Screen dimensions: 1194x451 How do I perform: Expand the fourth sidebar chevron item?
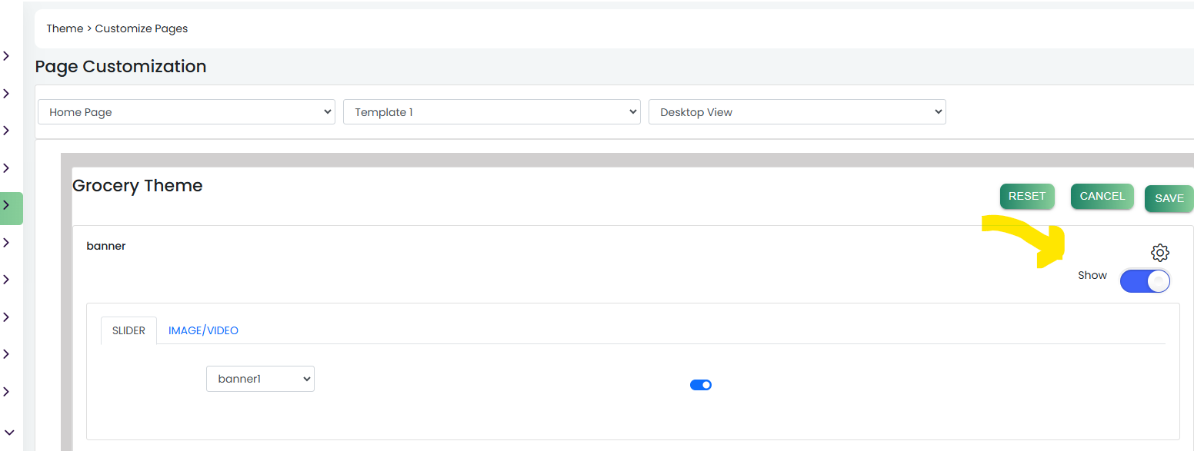[6, 168]
